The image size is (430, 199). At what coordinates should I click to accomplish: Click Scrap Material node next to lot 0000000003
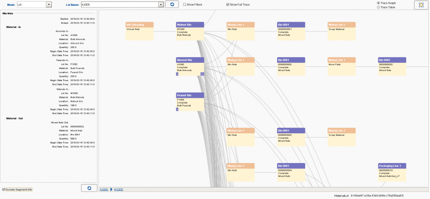pyautogui.click(x=342, y=137)
